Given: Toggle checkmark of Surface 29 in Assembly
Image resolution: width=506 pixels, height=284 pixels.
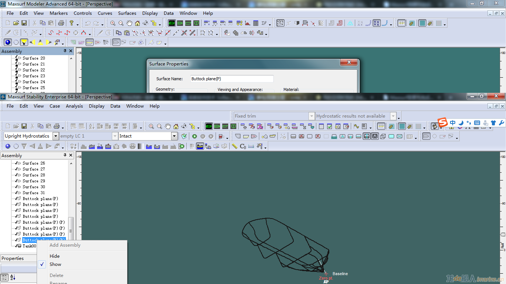Looking at the screenshot, I should point(17,181).
